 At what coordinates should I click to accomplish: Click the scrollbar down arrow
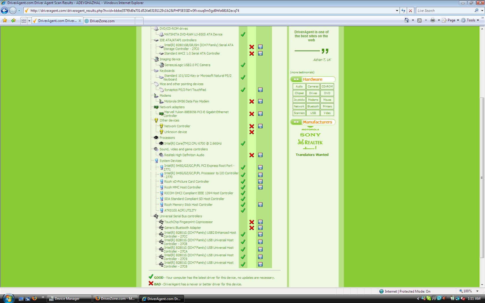click(482, 285)
